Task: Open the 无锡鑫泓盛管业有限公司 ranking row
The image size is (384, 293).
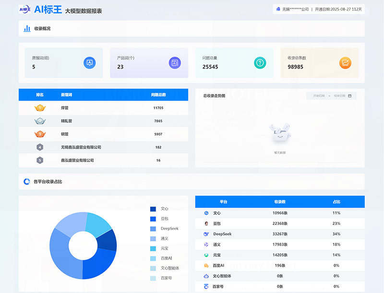Action: pyautogui.click(x=81, y=147)
